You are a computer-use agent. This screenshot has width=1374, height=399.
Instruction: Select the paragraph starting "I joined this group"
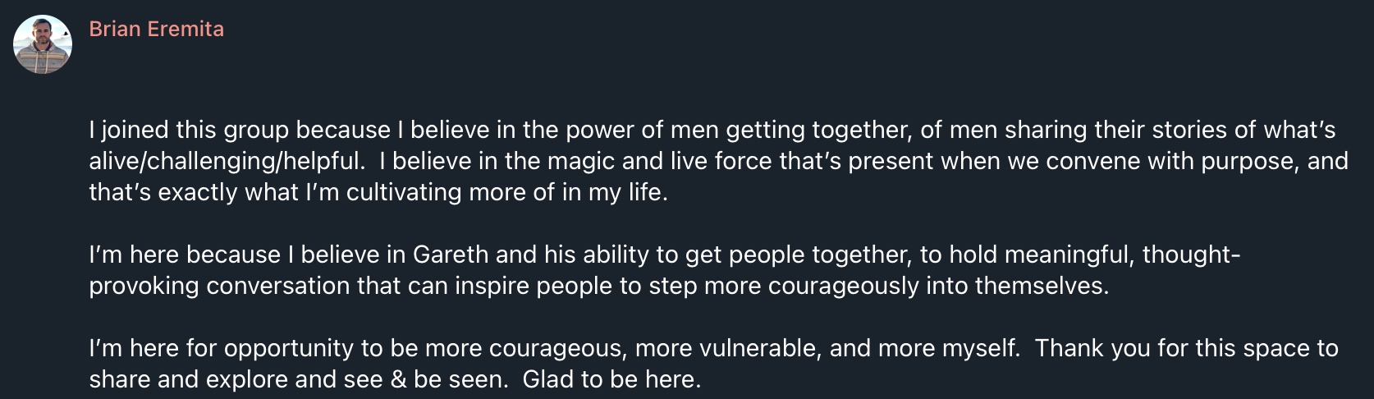(x=718, y=161)
